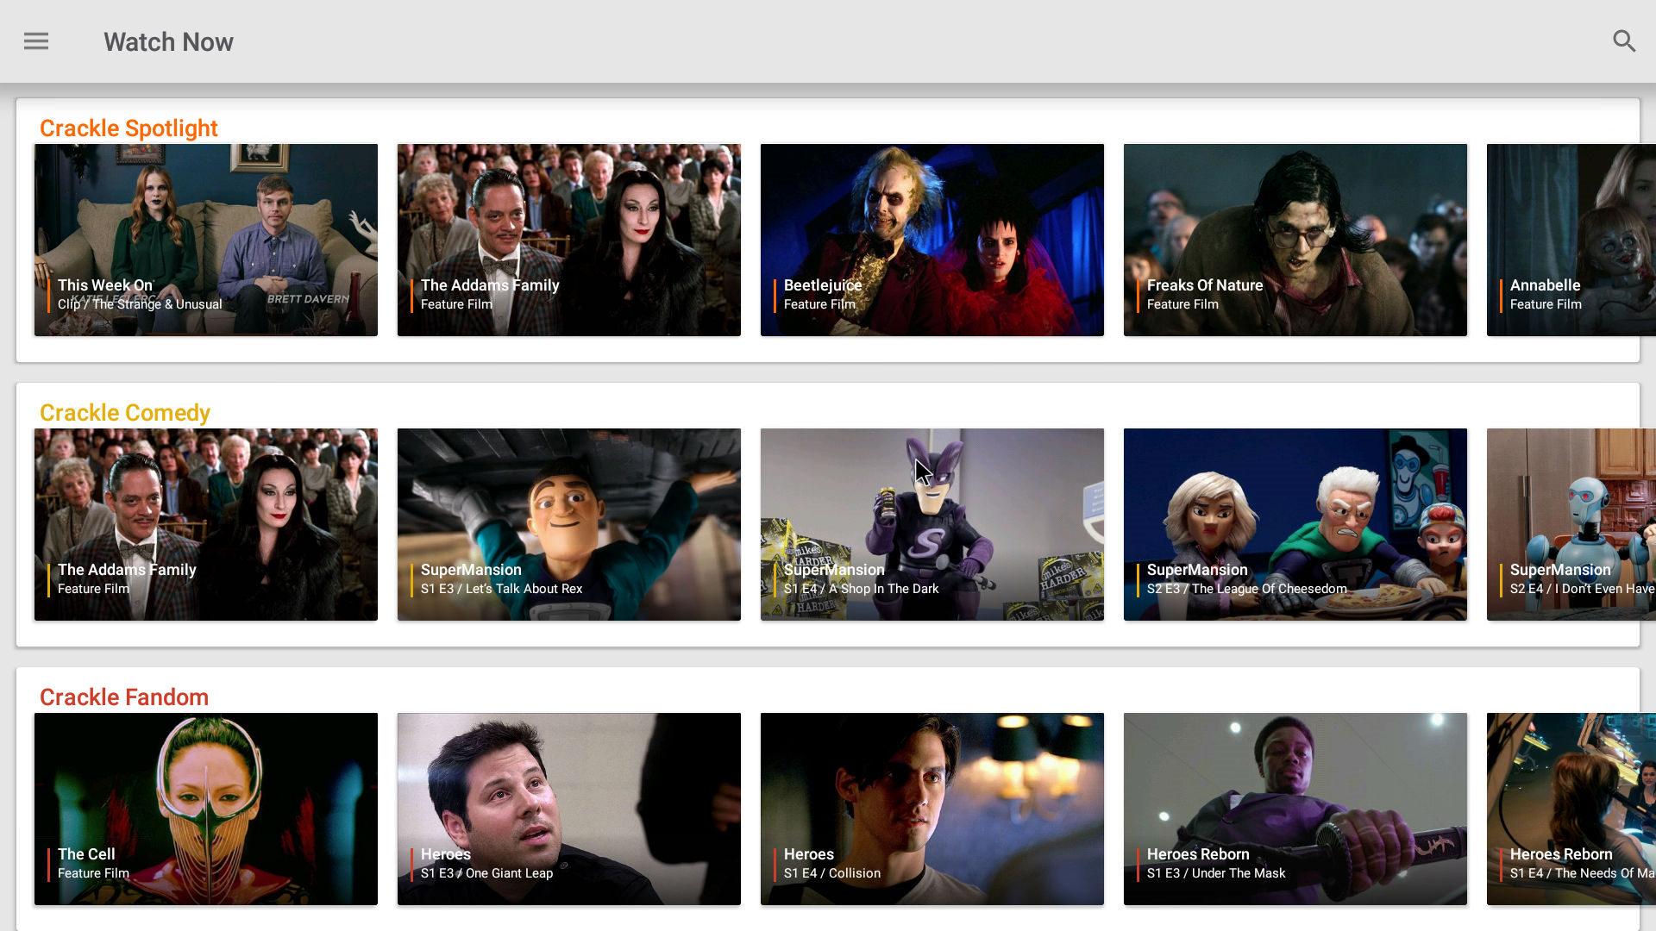Open Crackle Fandom section header

click(x=124, y=697)
